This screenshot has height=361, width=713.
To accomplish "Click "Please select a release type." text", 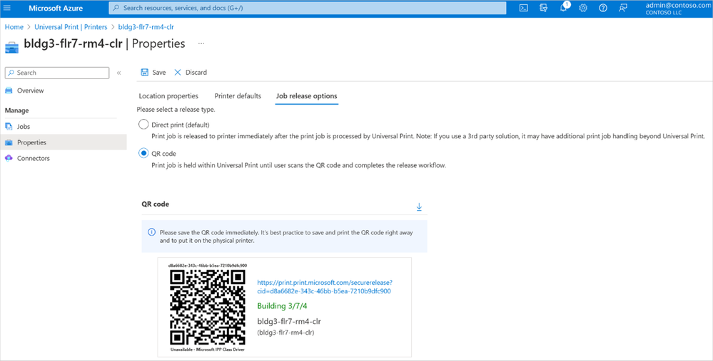I will 176,110.
